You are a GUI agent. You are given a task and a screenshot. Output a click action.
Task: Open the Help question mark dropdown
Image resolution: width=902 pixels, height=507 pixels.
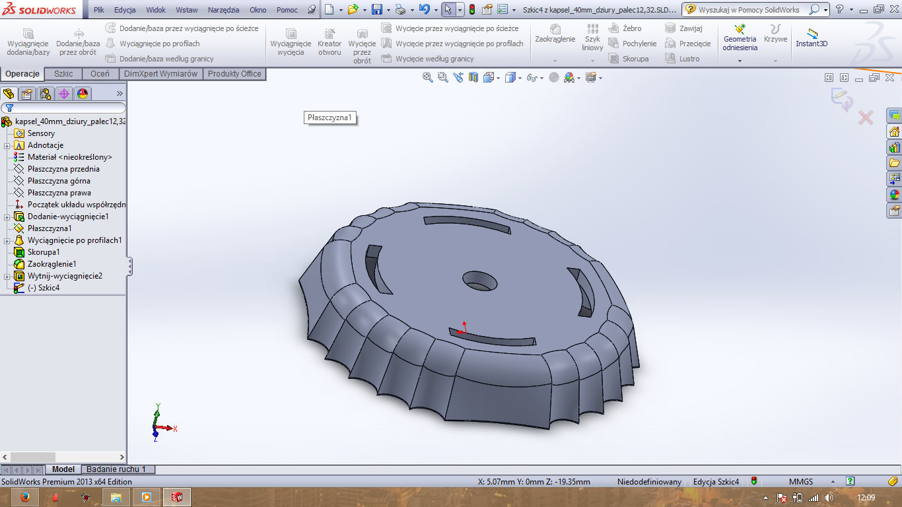point(852,10)
